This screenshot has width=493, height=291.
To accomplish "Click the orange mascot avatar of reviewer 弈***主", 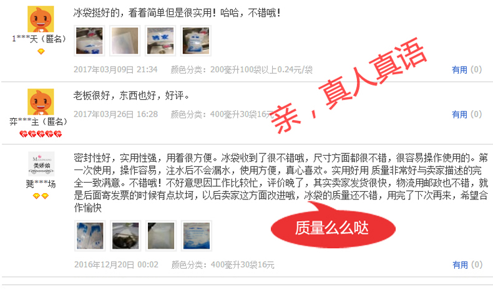I will point(41,102).
